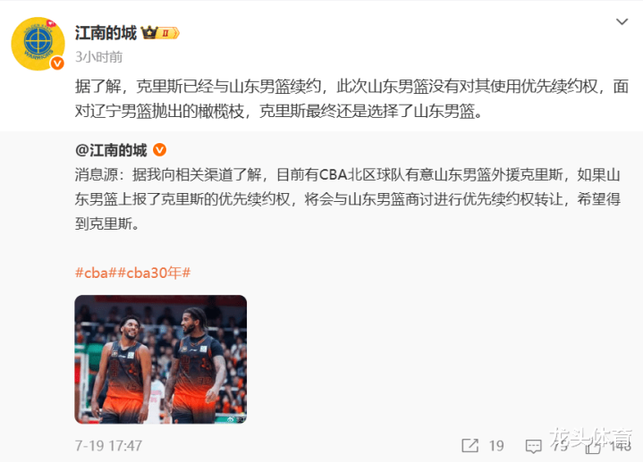Like the post with thumbs-up icon
This screenshot has width=643, height=462.
click(593, 446)
